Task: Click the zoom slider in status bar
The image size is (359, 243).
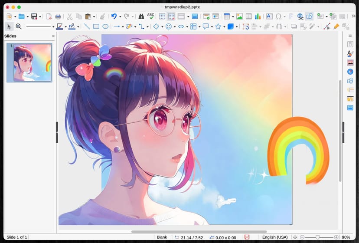Action: pos(318,237)
